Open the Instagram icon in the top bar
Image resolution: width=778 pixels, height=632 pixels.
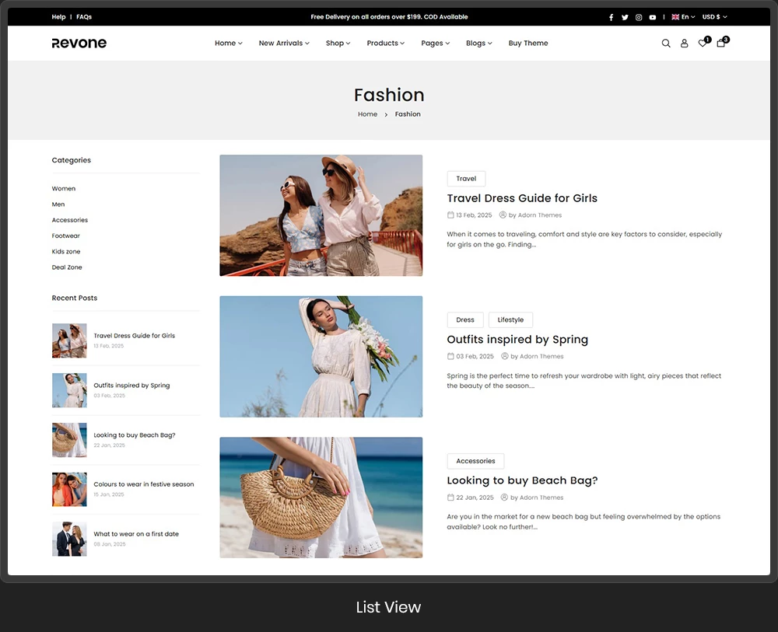pos(638,16)
